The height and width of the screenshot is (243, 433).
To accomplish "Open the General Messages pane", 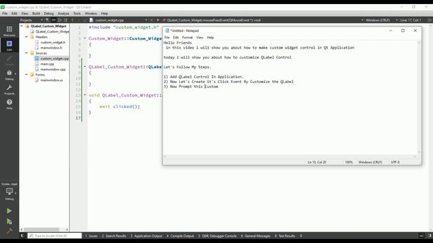I will click(256, 236).
